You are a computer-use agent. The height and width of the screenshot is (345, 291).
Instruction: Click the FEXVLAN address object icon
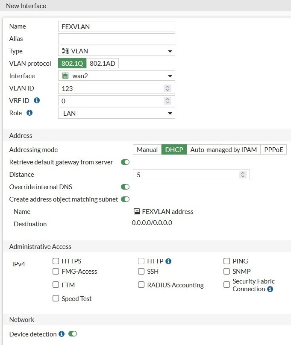137,211
